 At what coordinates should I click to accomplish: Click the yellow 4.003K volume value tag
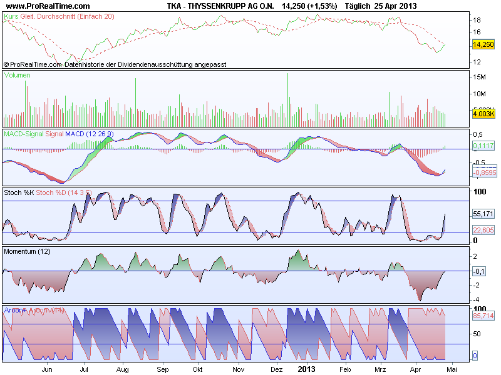[x=483, y=114]
